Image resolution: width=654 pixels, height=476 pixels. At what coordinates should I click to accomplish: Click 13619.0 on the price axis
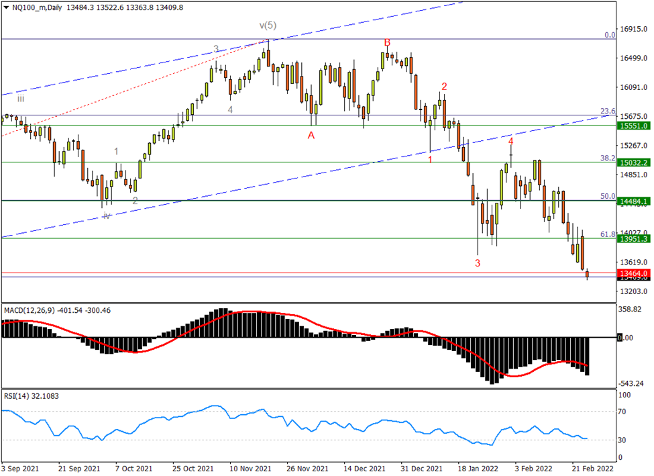(634, 263)
